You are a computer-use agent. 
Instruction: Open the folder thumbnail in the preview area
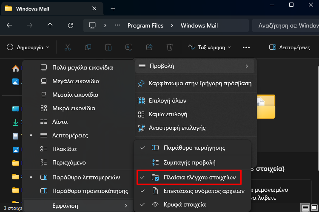point(266,106)
